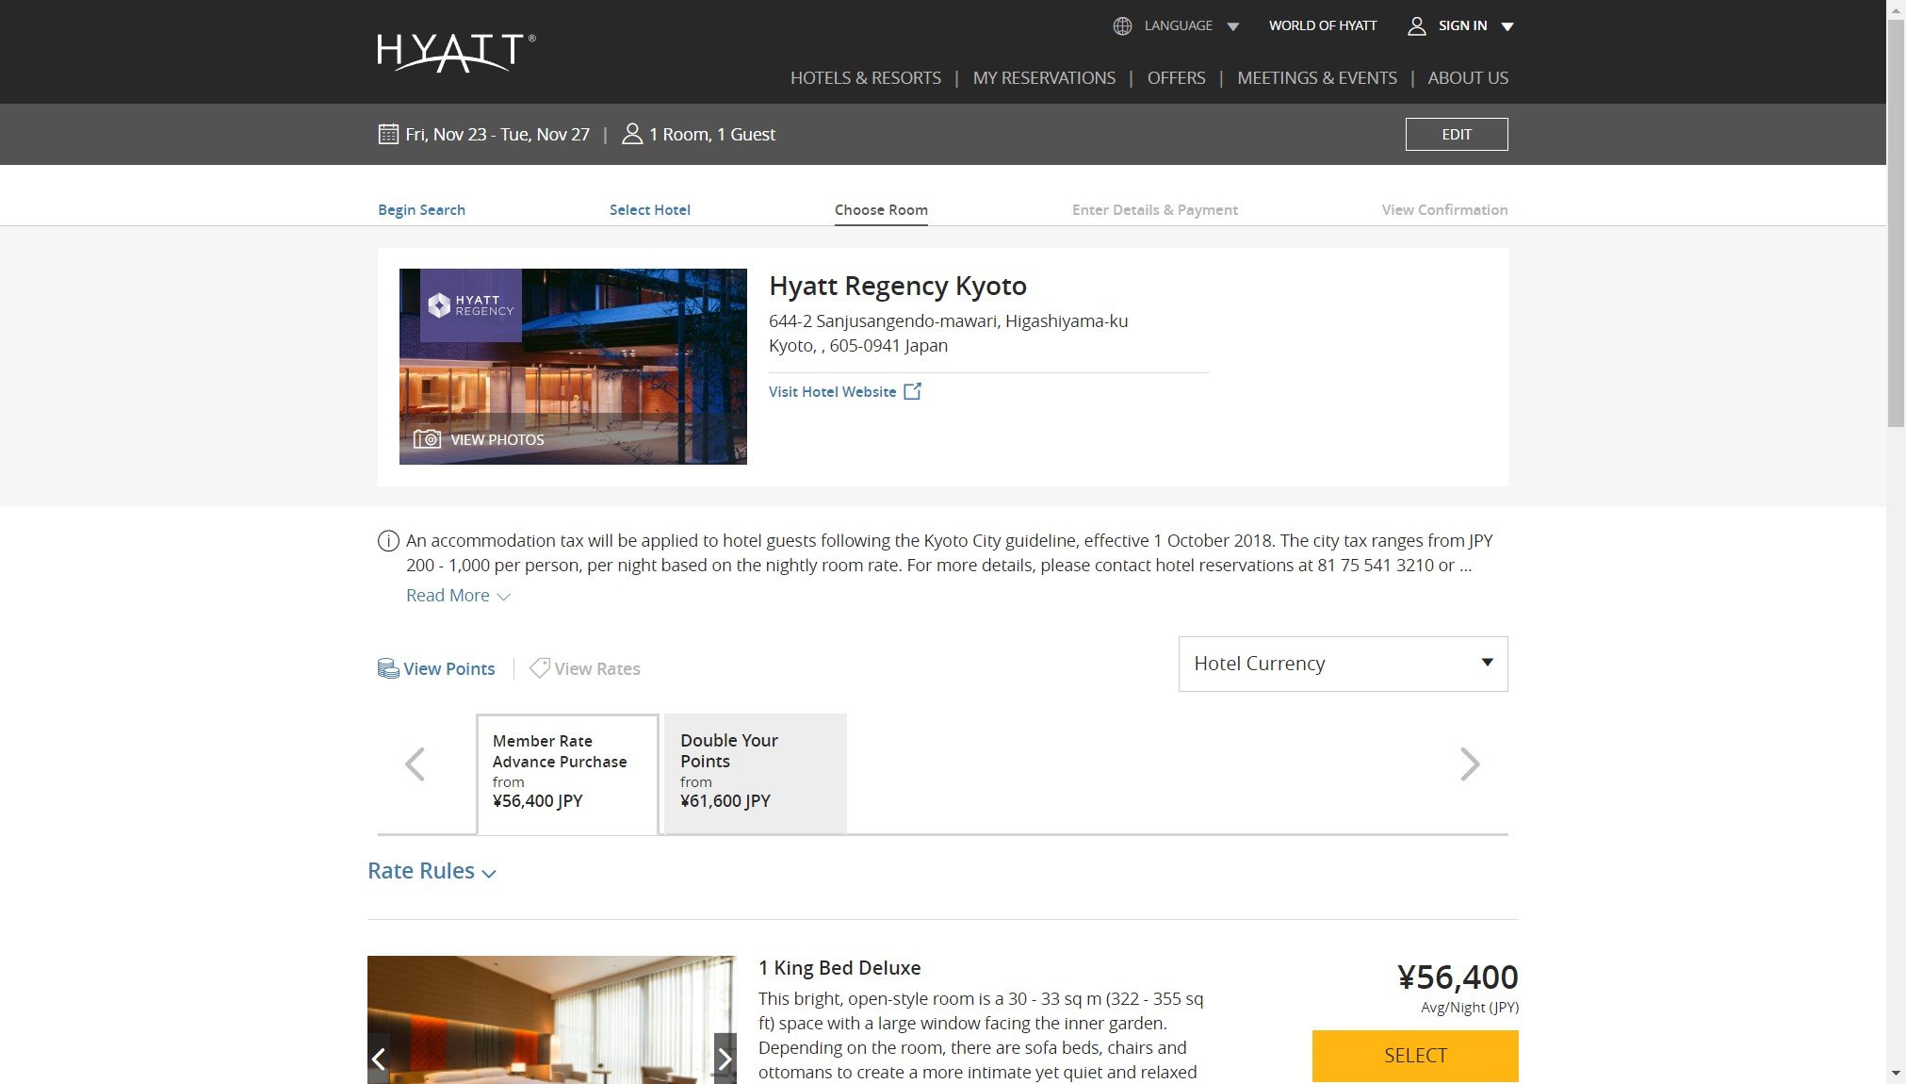Screen dimensions: 1906x1084
Task: Click the external link icon by hotel website
Action: [x=912, y=391]
